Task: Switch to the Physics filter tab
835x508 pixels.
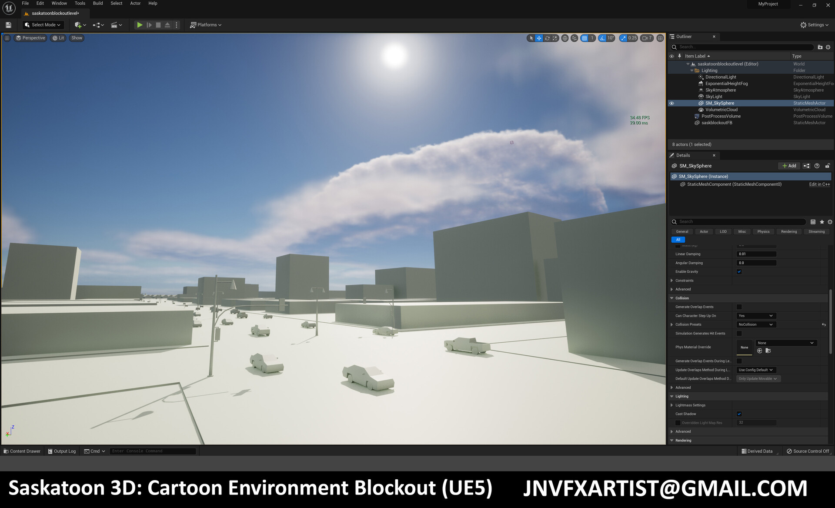Action: [763, 231]
